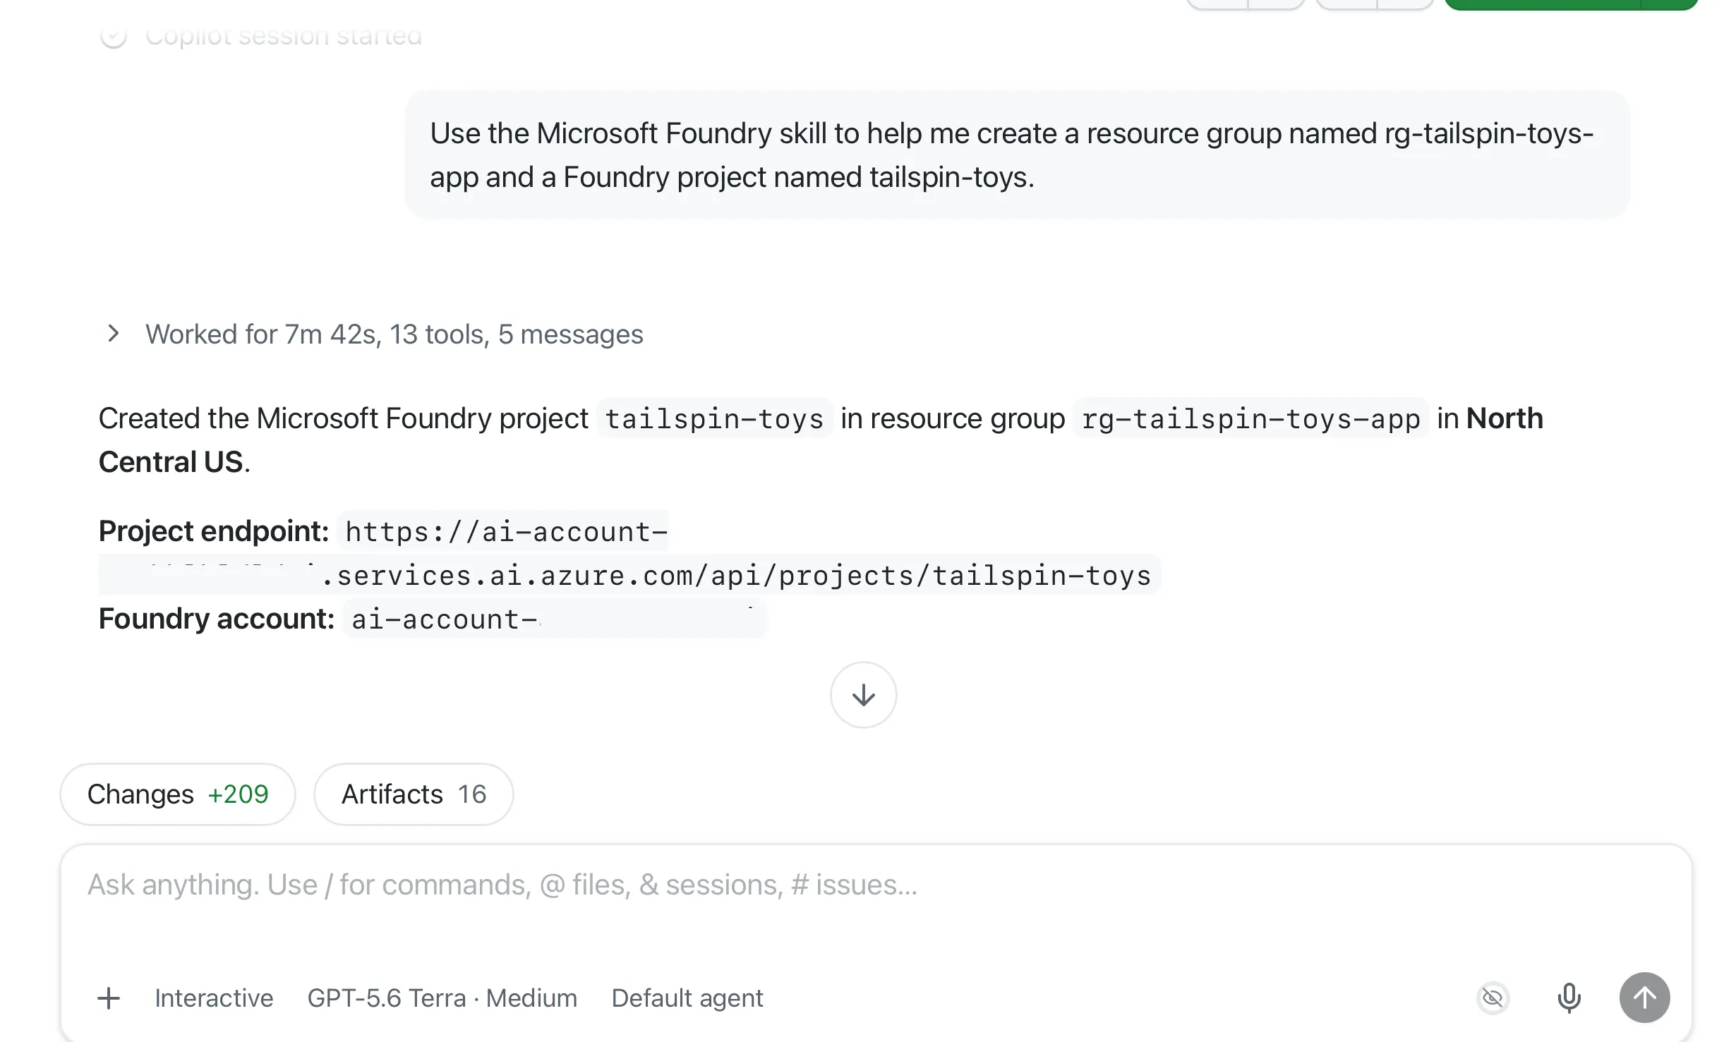This screenshot has height=1042, width=1724.
Task: Click the project endpoint URL text
Action: 629,554
